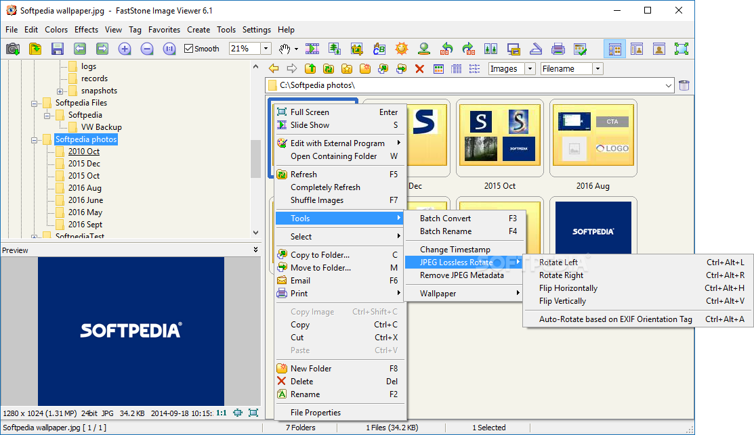Choose Batch Convert from Tools submenu

445,219
